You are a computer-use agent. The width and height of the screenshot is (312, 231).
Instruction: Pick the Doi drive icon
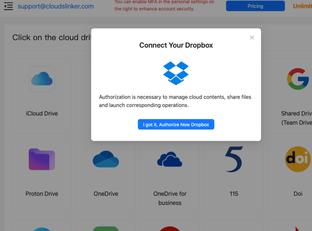(x=298, y=159)
